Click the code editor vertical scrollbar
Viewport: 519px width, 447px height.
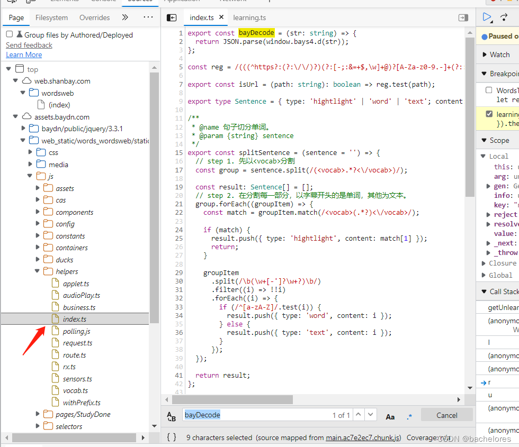(x=470, y=116)
